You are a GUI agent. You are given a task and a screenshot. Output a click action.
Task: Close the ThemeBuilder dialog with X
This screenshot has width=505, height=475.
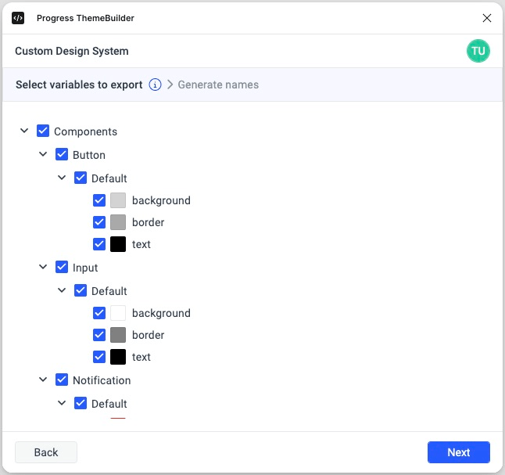point(487,18)
